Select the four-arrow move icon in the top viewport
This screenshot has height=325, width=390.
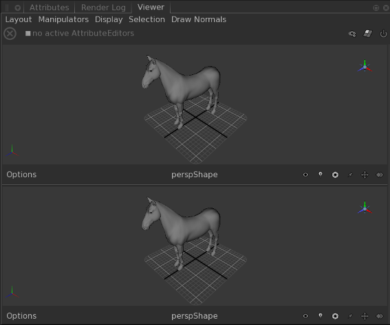click(x=365, y=175)
